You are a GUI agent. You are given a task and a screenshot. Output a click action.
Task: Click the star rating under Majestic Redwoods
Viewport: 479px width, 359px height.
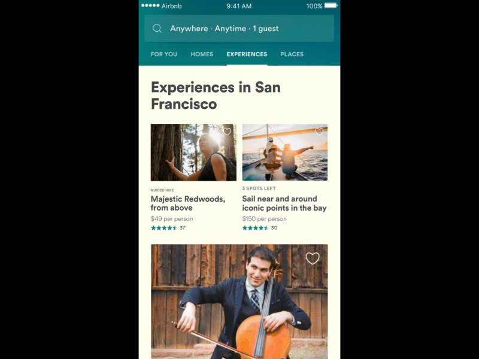(x=164, y=227)
